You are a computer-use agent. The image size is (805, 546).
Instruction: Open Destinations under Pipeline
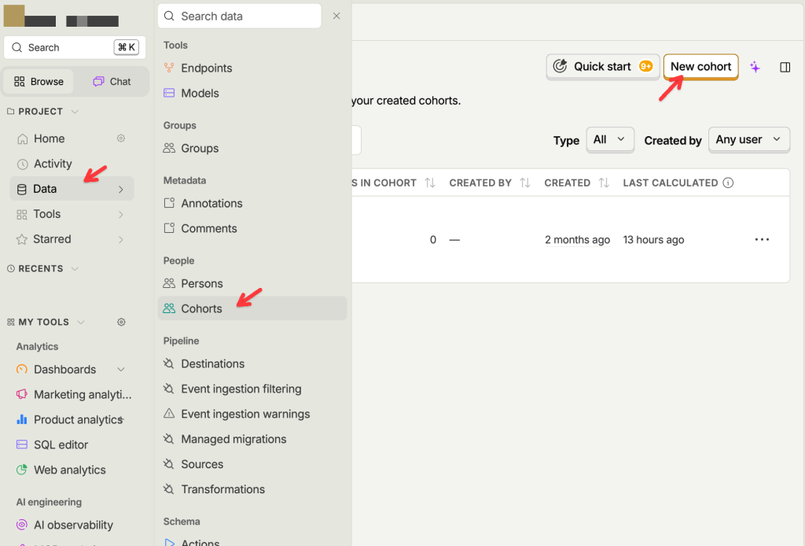tap(252, 363)
